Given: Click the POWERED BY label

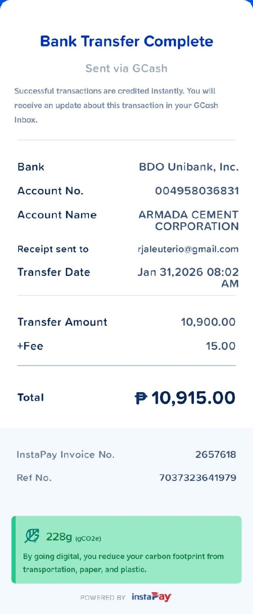Looking at the screenshot, I should (103, 598).
